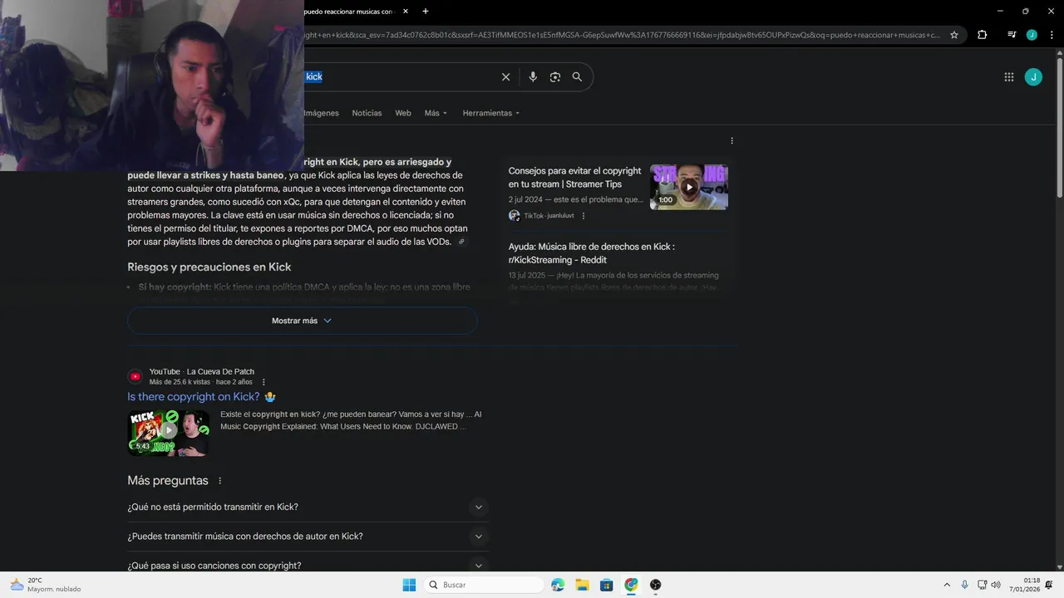Click the taskbar microphone indicator
1064x598 pixels.
point(964,585)
